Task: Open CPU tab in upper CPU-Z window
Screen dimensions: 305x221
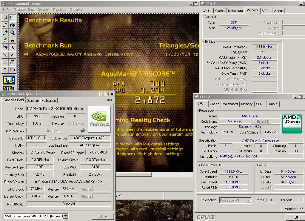Action: (206, 11)
